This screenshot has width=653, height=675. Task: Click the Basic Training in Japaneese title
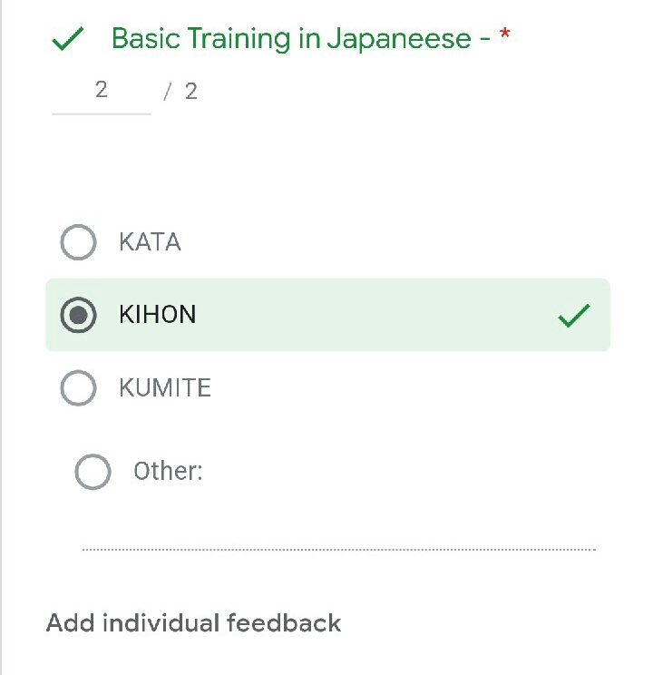(291, 39)
